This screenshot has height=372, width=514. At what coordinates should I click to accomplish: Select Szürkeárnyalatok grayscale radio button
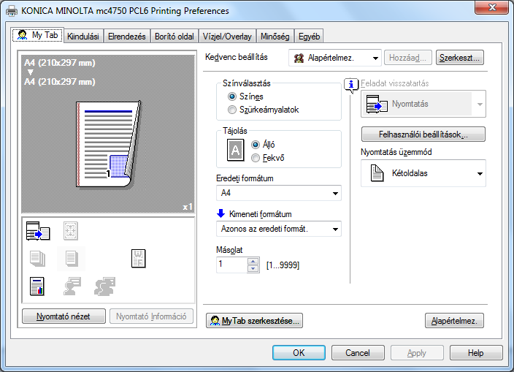click(231, 110)
